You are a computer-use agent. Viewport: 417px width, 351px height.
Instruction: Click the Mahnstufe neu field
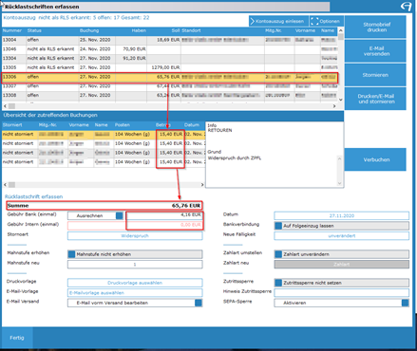[x=135, y=265]
